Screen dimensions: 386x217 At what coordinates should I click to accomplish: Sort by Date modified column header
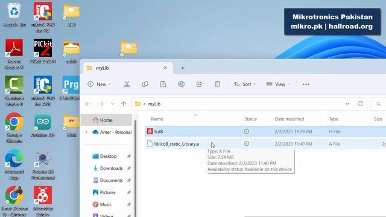coord(289,119)
